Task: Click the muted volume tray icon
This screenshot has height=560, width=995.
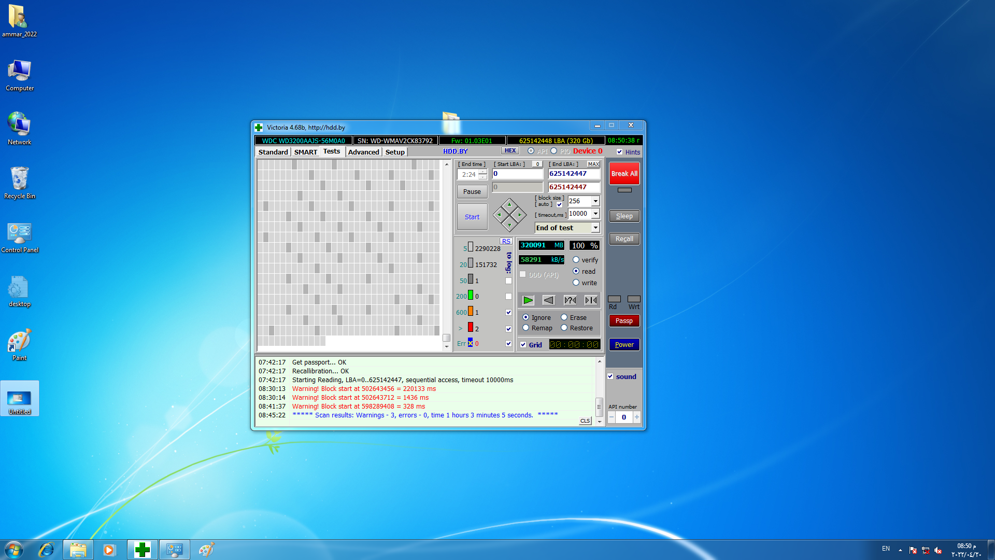Action: tap(938, 550)
